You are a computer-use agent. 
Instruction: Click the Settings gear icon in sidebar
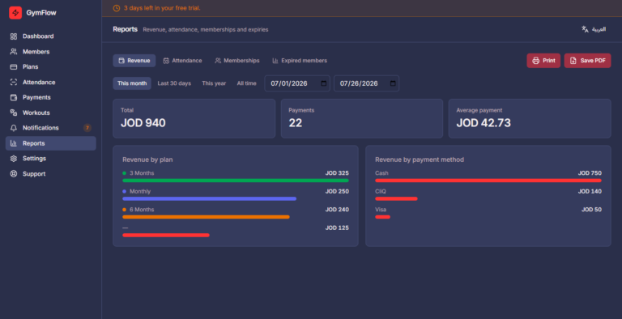tap(14, 159)
